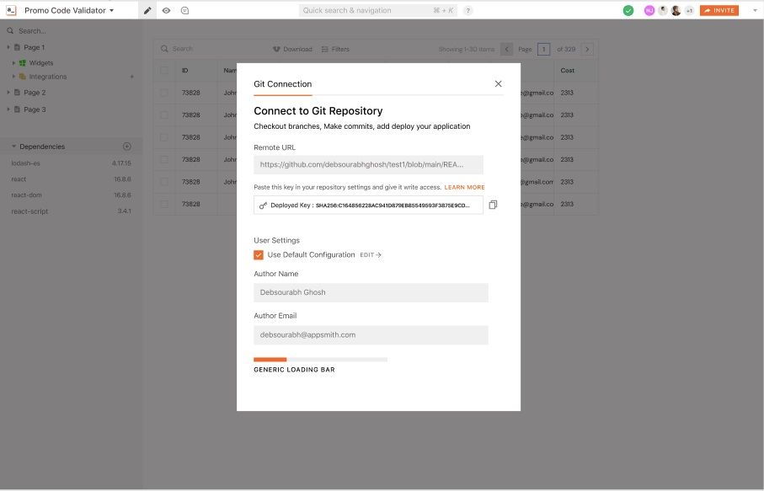Click the Git Connection tab
Viewport: 764px width, 491px height.
282,83
